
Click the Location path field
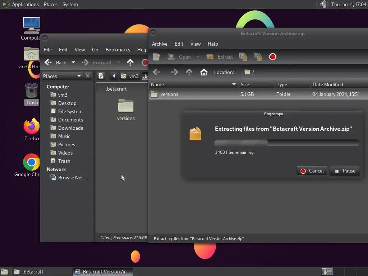click(x=305, y=72)
